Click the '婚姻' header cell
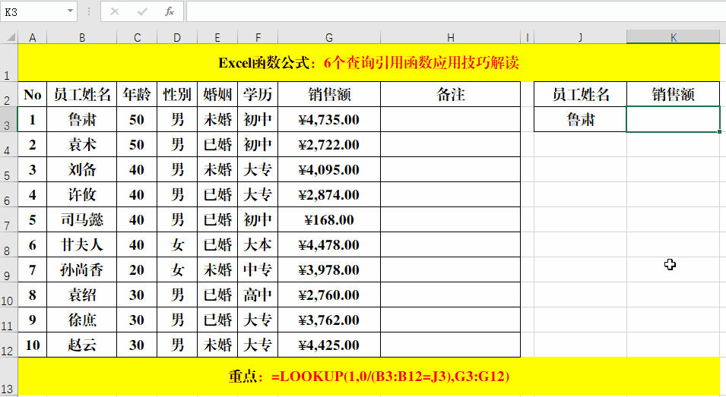 click(217, 94)
